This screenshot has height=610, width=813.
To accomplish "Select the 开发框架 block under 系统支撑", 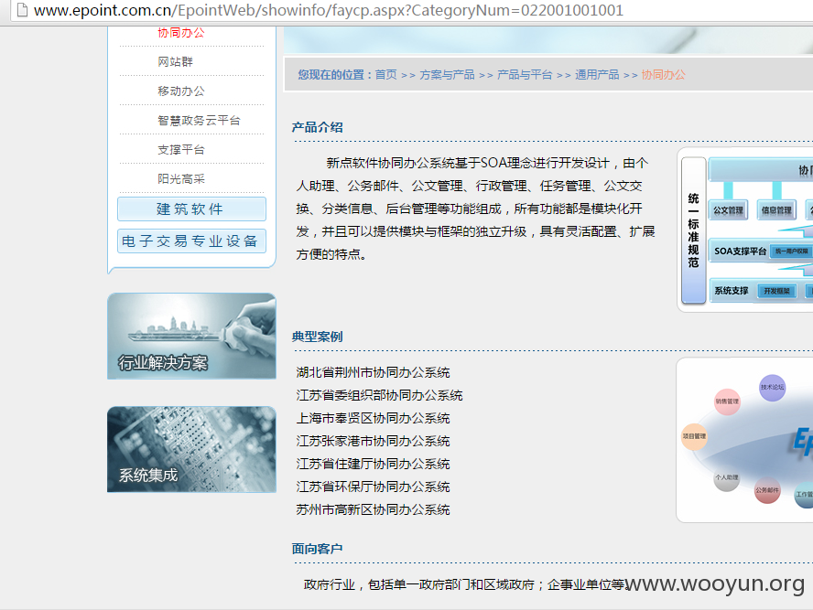I will (777, 291).
